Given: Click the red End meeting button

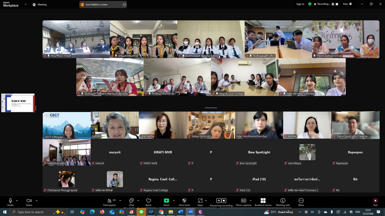Looking at the screenshot, I should (x=375, y=202).
